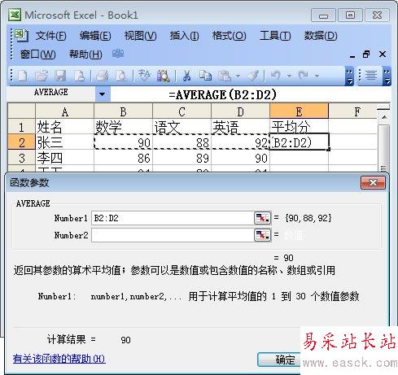Open the 文件(F) menu
The height and width of the screenshot is (375, 398).
(x=51, y=36)
